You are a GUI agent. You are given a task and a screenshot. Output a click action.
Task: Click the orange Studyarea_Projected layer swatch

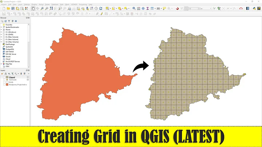[7, 85]
